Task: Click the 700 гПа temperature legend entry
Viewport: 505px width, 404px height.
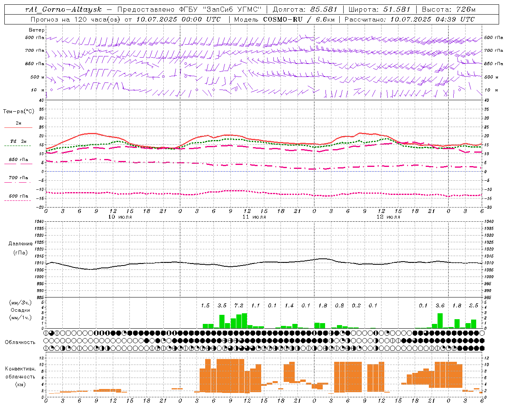Action: 19,178
